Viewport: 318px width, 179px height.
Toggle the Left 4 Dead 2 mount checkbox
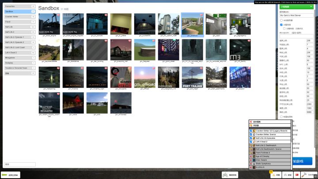click(251, 142)
